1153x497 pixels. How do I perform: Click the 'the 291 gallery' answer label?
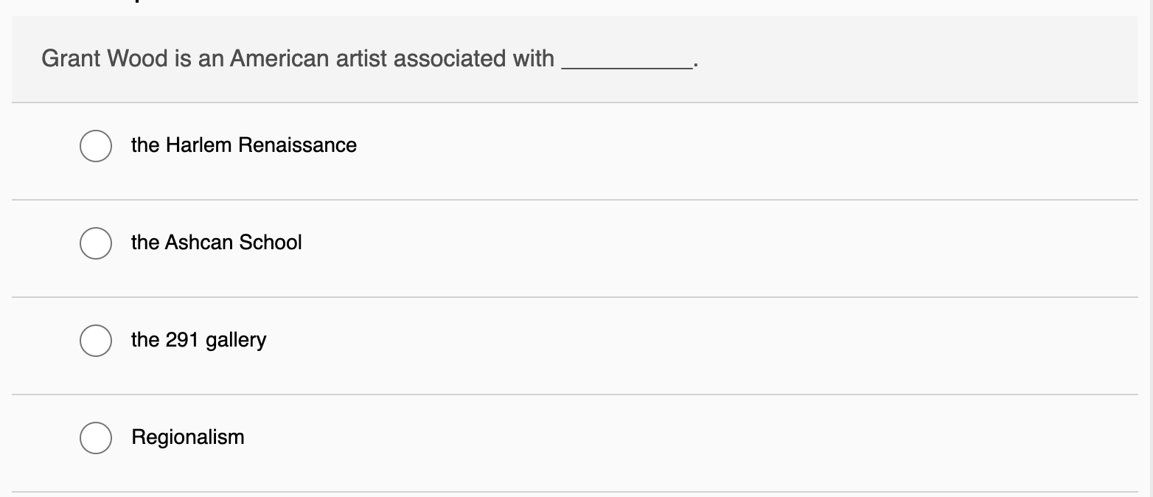(x=198, y=340)
